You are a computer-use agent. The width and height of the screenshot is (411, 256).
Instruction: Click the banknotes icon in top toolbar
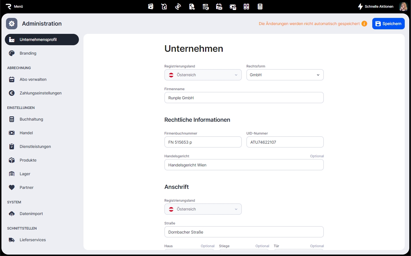point(151,7)
